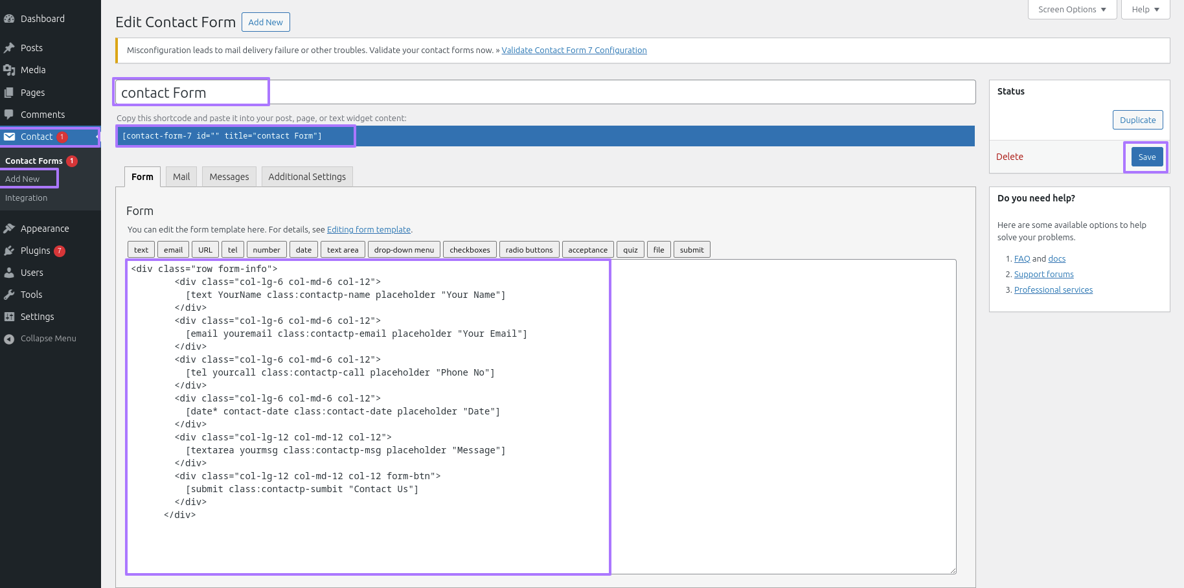Insert a text tag

click(x=141, y=250)
